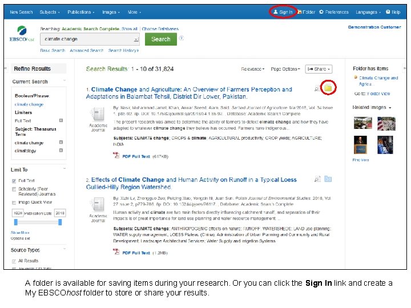The width and height of the screenshot is (411, 308).
Task: Open the Relevance sort dropdown
Action: (x=253, y=69)
